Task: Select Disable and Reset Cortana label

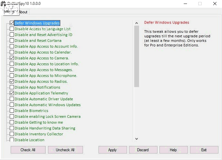Action: [38, 41]
